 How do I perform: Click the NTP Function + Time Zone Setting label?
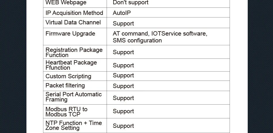pos(74,125)
